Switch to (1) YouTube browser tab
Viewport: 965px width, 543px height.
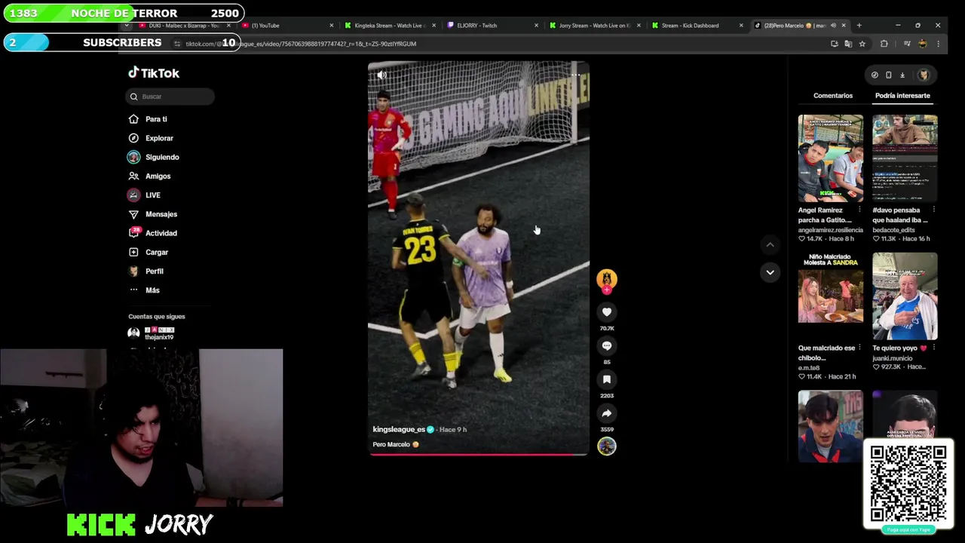(287, 26)
